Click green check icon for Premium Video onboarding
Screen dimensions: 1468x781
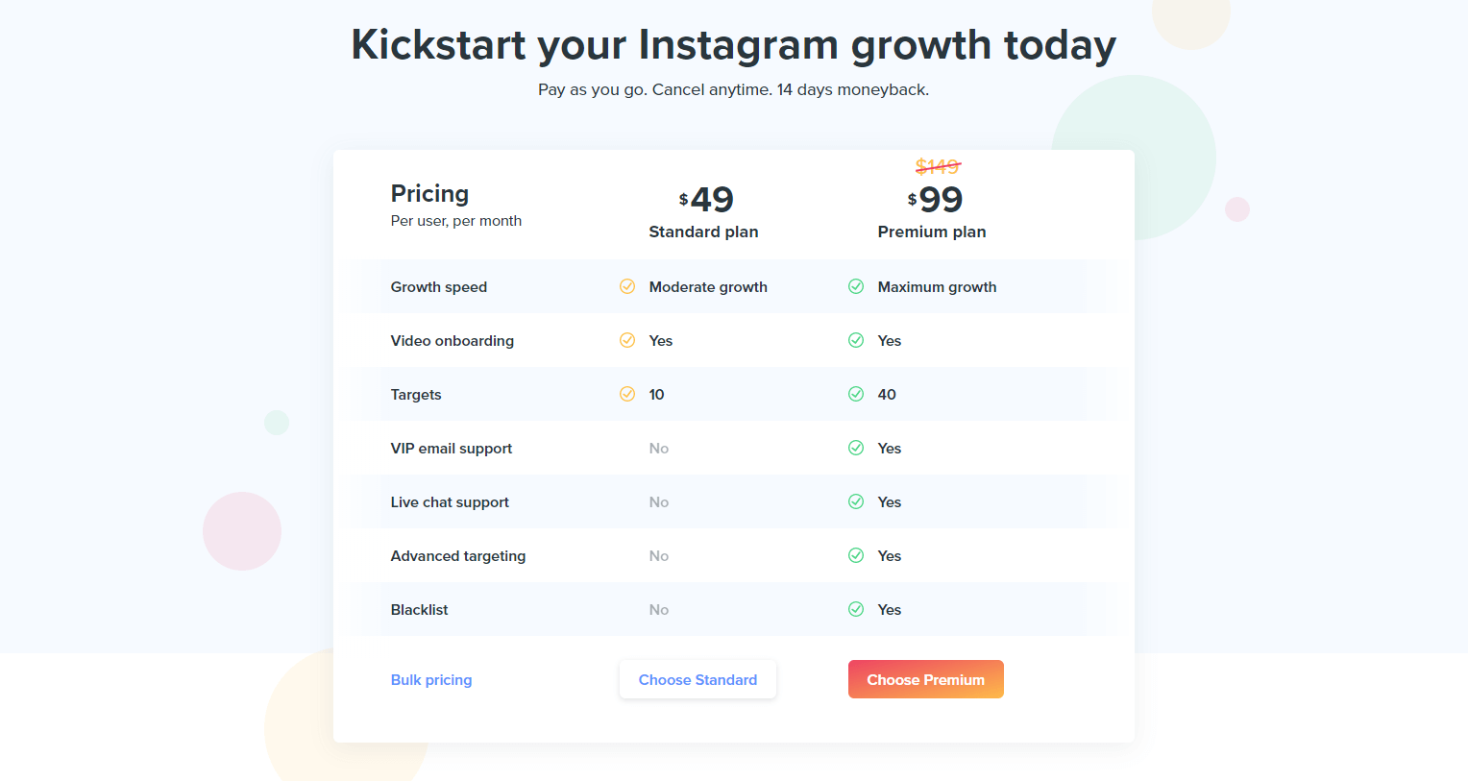(856, 340)
